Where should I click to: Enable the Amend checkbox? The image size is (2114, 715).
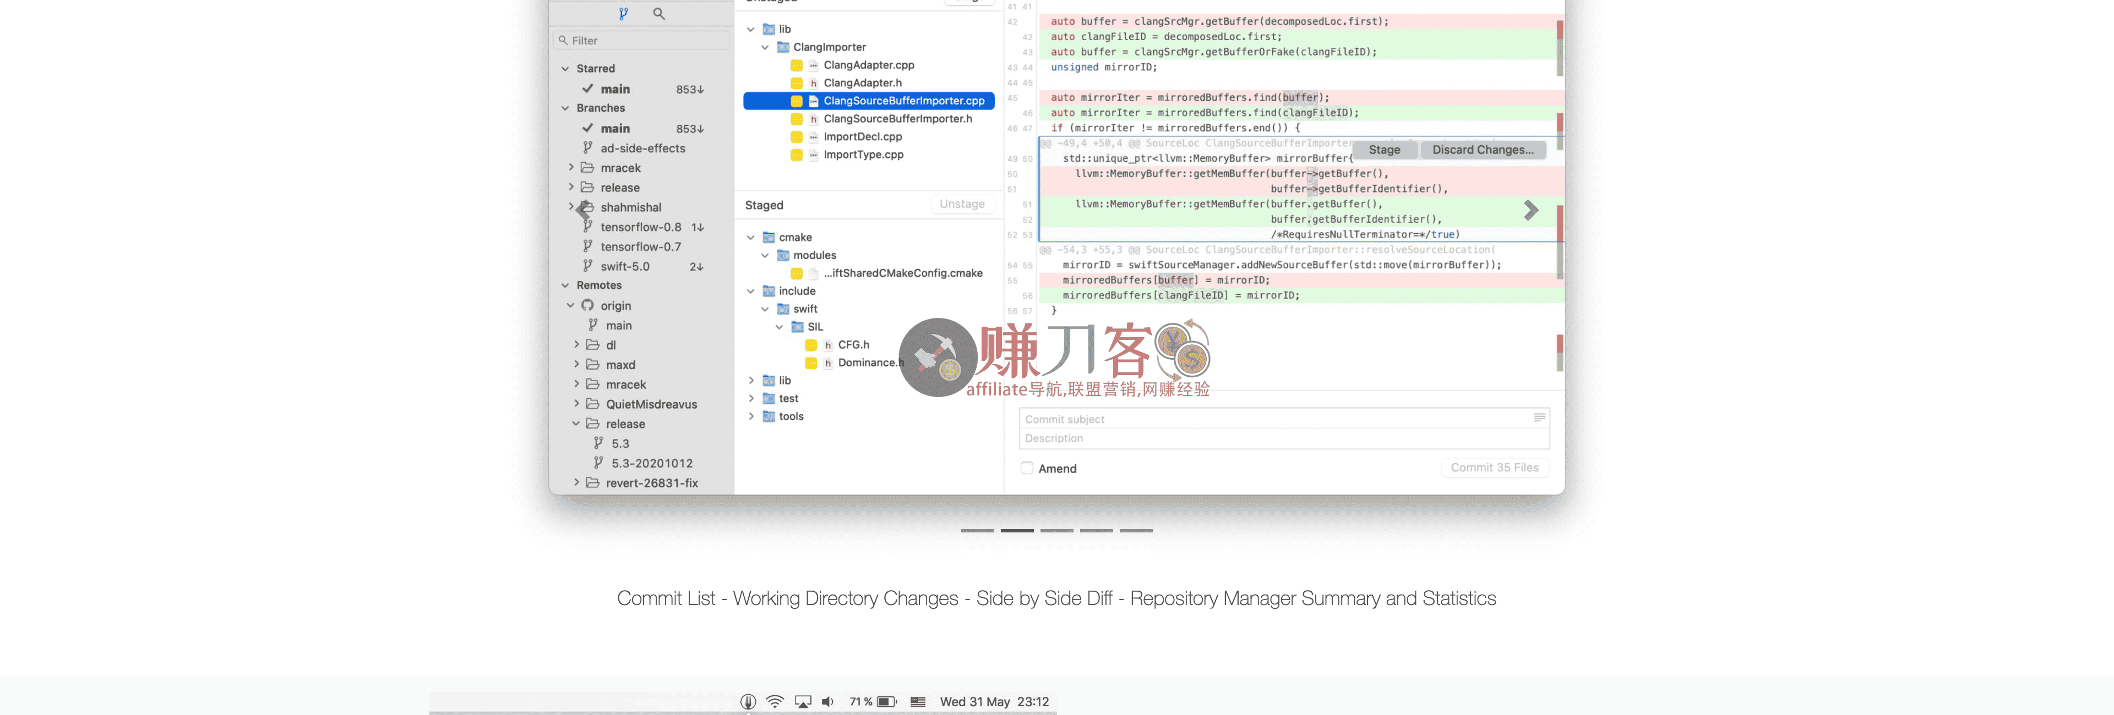tap(1027, 468)
